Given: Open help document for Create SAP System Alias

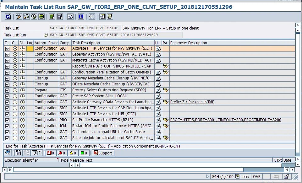Looking at the screenshot, I should coord(158,96).
